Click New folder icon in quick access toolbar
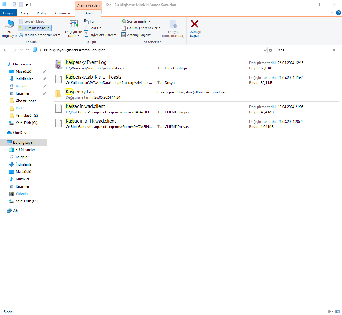 (21, 5)
